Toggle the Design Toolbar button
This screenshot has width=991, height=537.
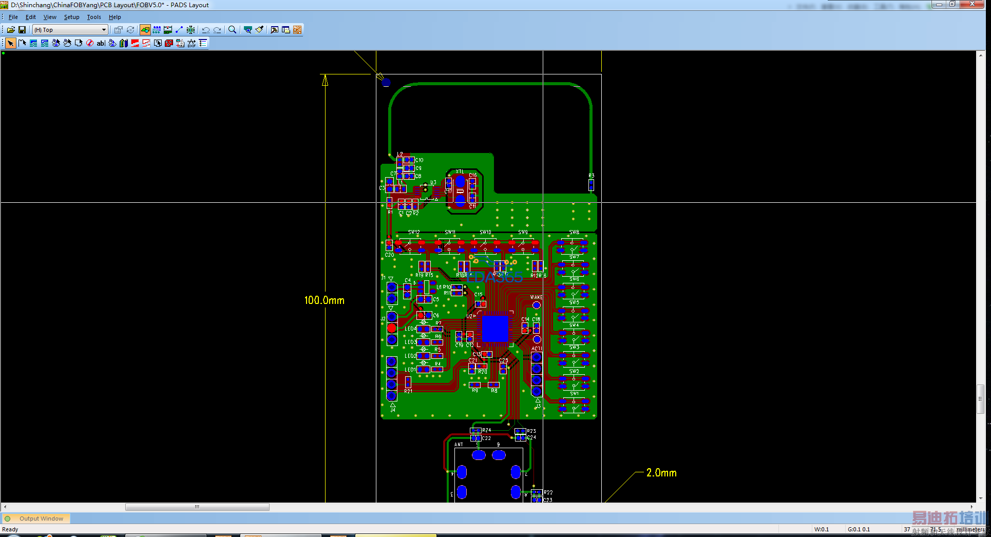tap(157, 30)
